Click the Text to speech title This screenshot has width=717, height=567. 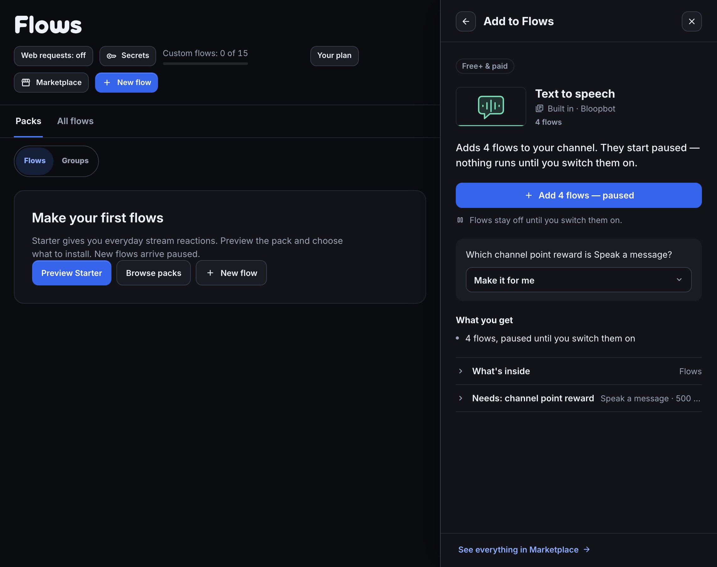point(575,94)
